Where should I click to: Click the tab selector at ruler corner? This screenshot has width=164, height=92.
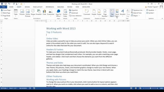(1, 21)
